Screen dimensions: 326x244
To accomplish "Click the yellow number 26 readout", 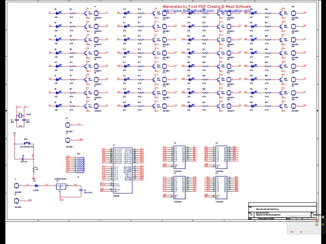I will 322,224.
